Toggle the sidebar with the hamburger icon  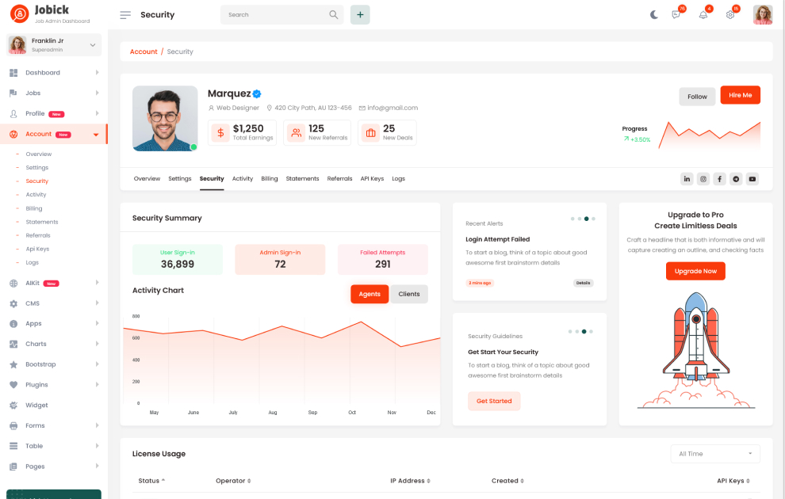coord(125,15)
